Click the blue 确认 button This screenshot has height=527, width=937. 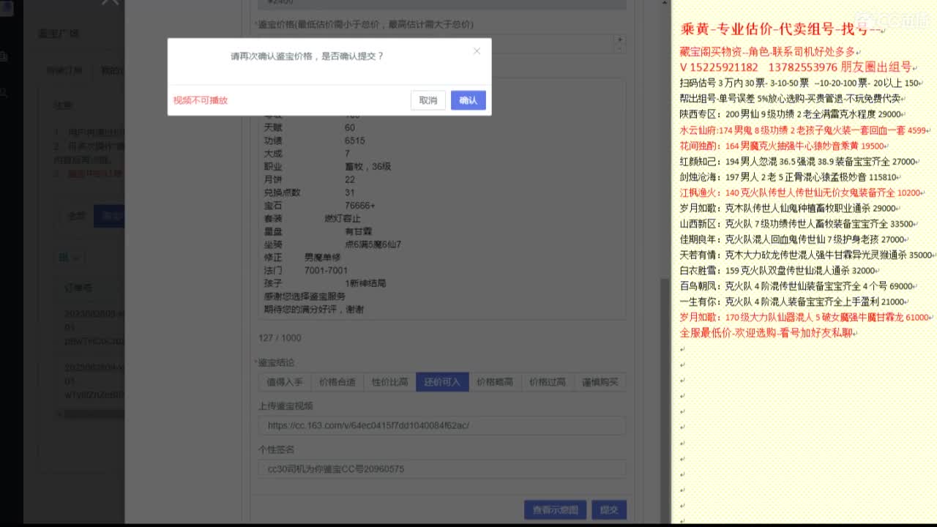tap(468, 100)
